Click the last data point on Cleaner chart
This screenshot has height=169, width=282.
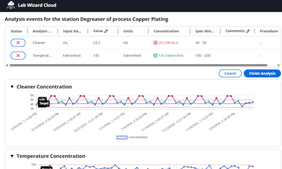253,102
